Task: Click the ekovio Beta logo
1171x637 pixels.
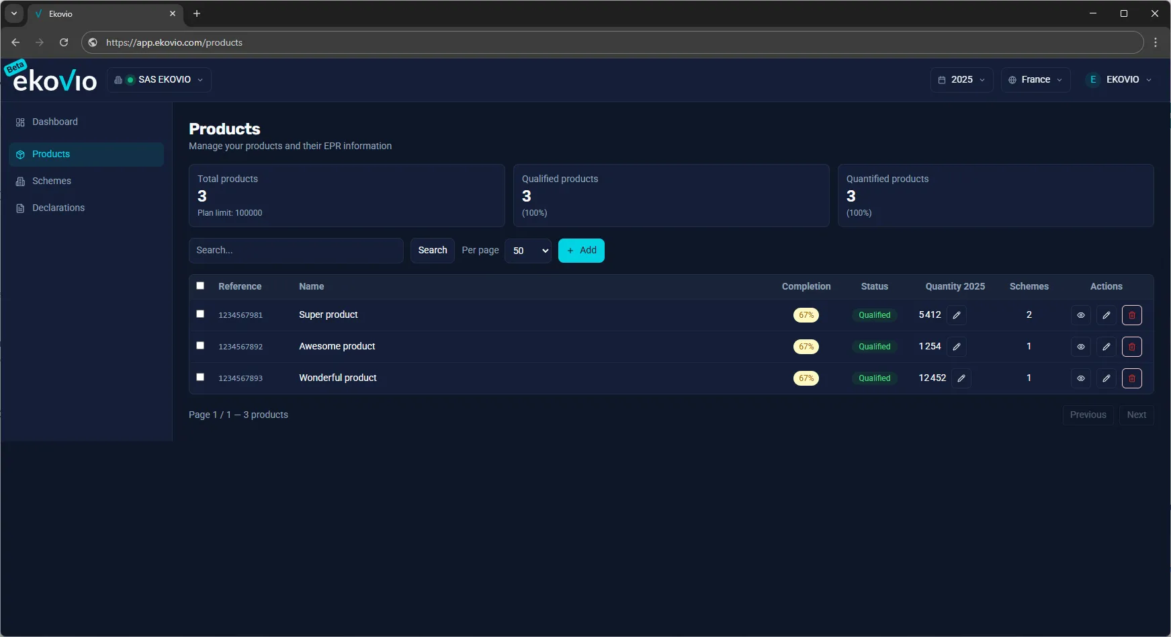Action: click(51, 77)
